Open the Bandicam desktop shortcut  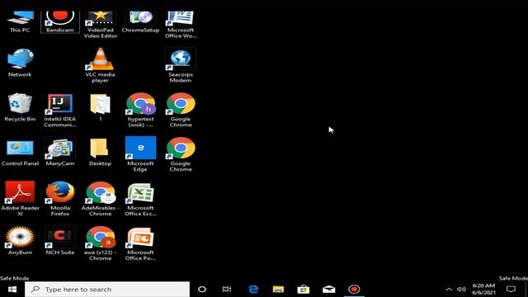tap(60, 21)
